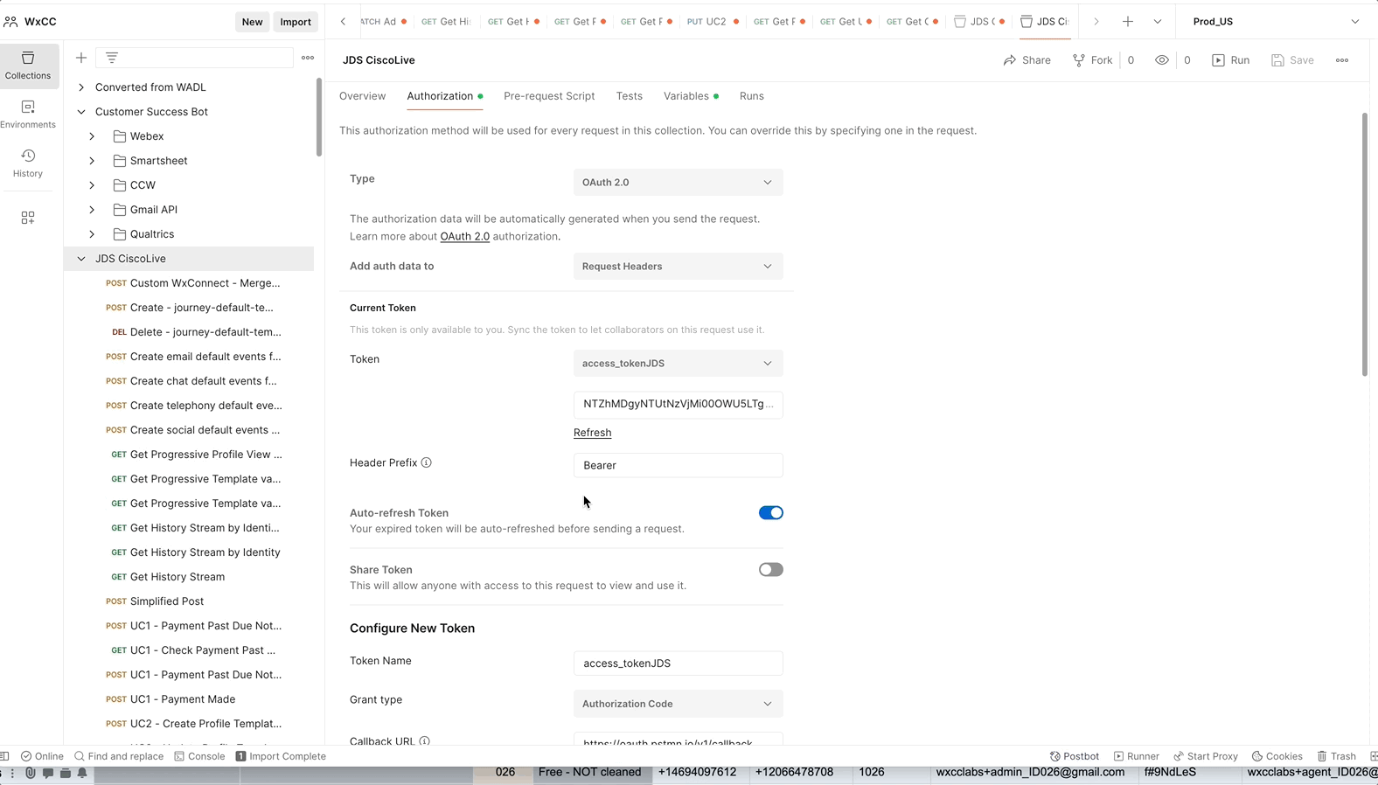Image resolution: width=1378 pixels, height=785 pixels.
Task: Open the Add auth data to dropdown
Action: (x=678, y=267)
